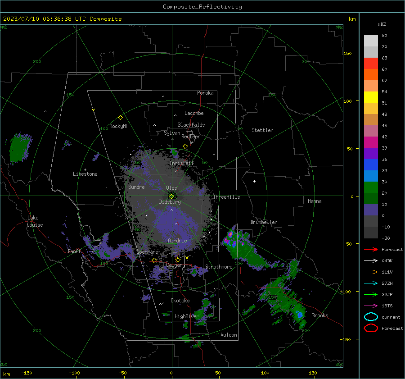
Task: Click blue-core storm cell west of Brooks
Action: [x=299, y=315]
